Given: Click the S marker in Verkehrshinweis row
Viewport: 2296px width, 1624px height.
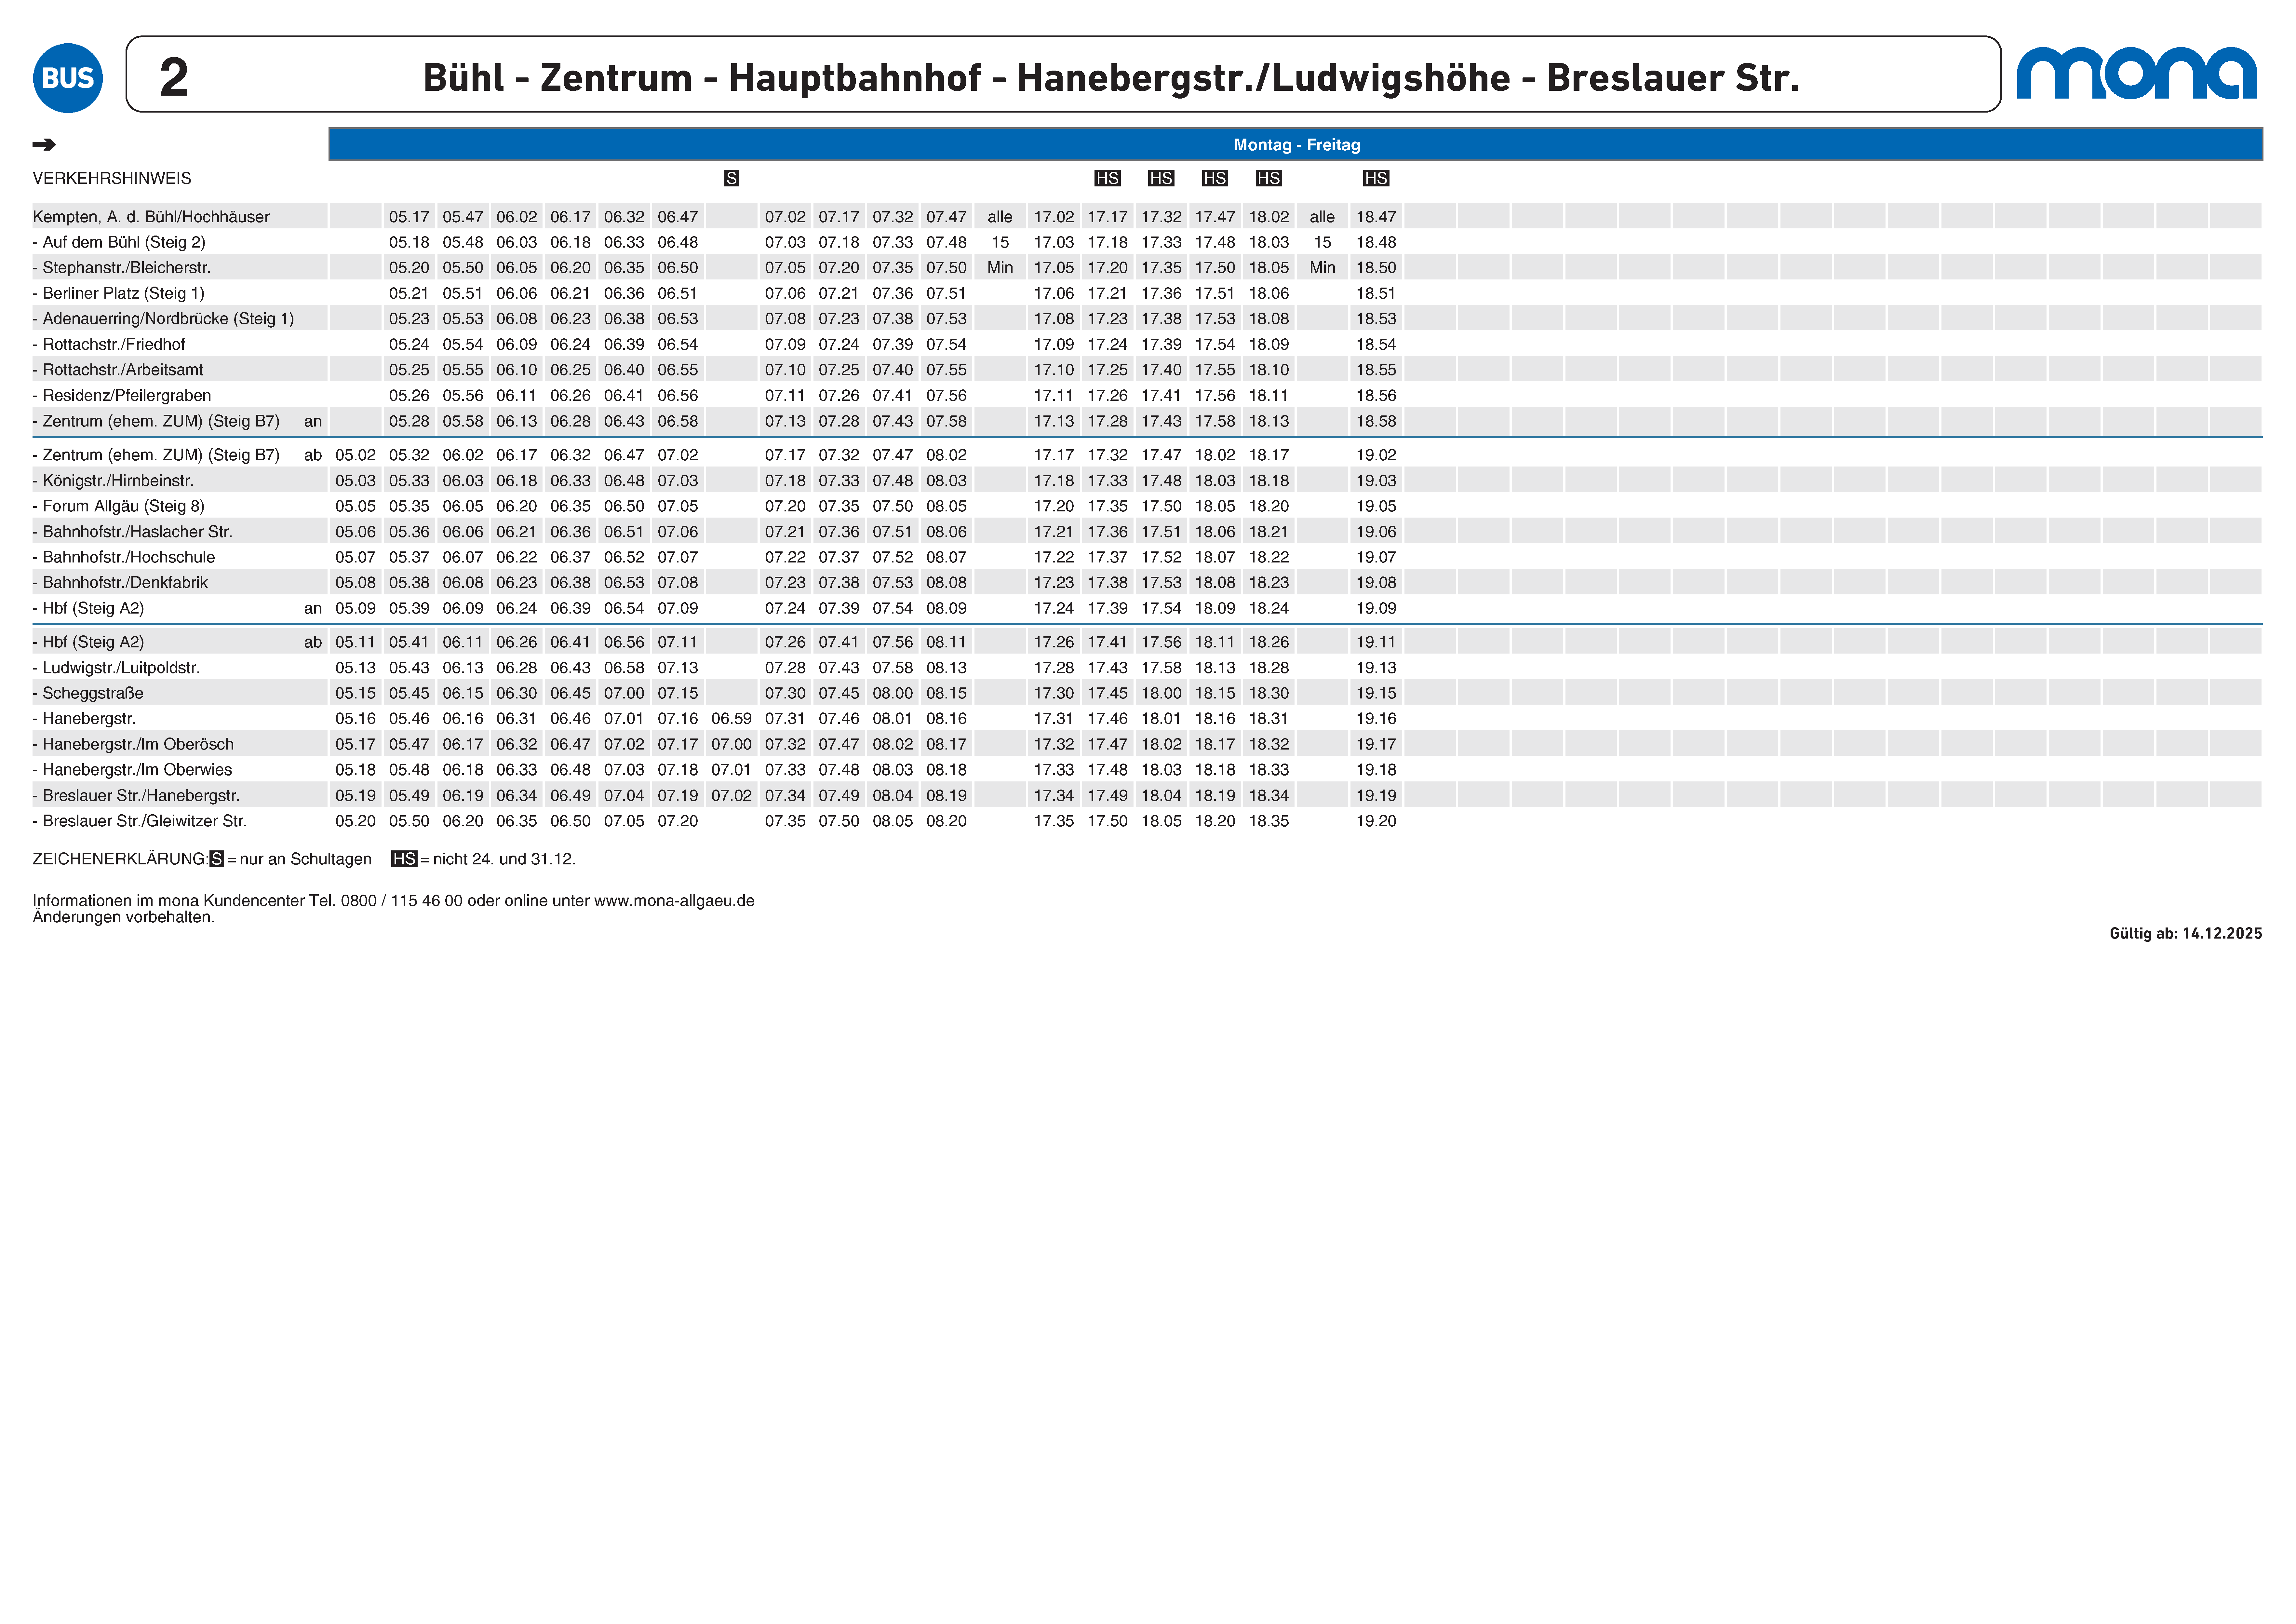Looking at the screenshot, I should click(731, 178).
